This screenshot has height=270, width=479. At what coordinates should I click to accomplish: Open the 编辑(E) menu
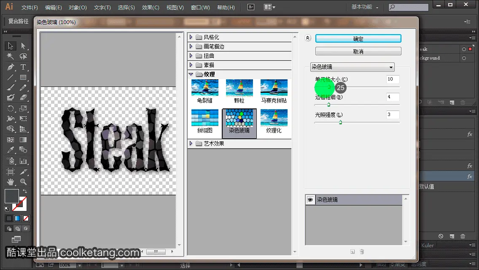tap(53, 7)
